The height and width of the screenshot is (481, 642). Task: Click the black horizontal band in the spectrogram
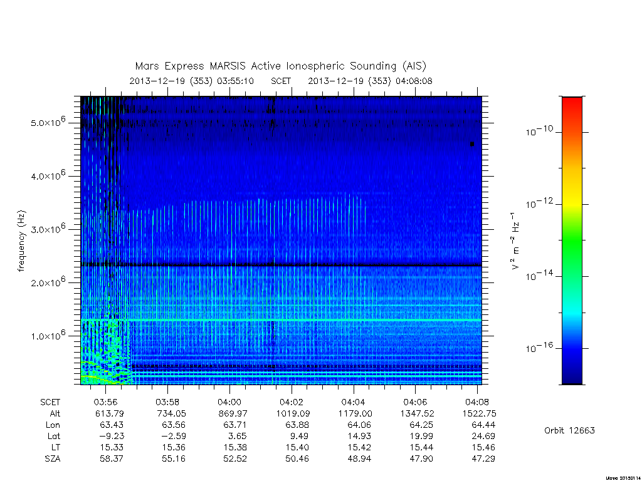coord(281,265)
